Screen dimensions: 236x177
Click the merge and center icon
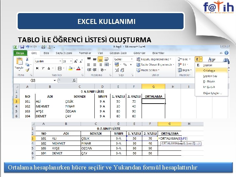click(x=107, y=65)
